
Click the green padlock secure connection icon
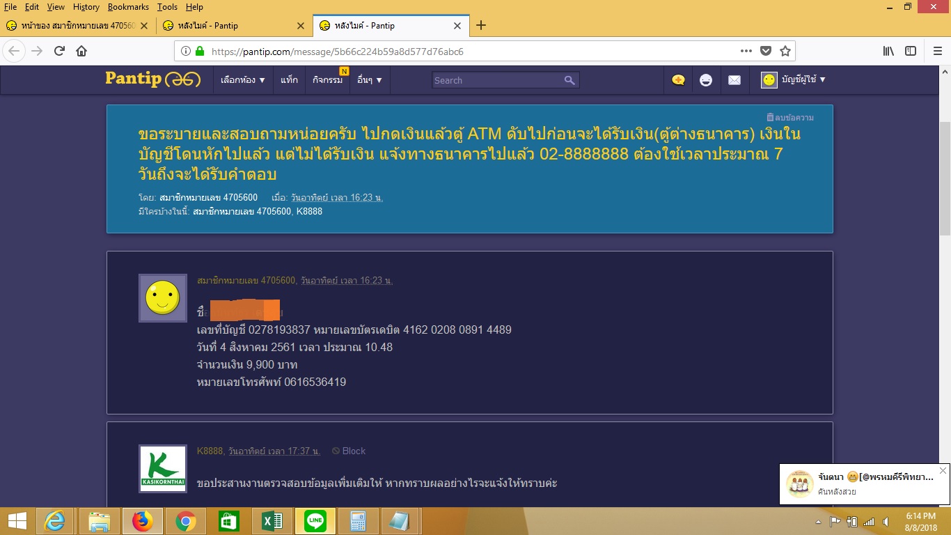(200, 51)
